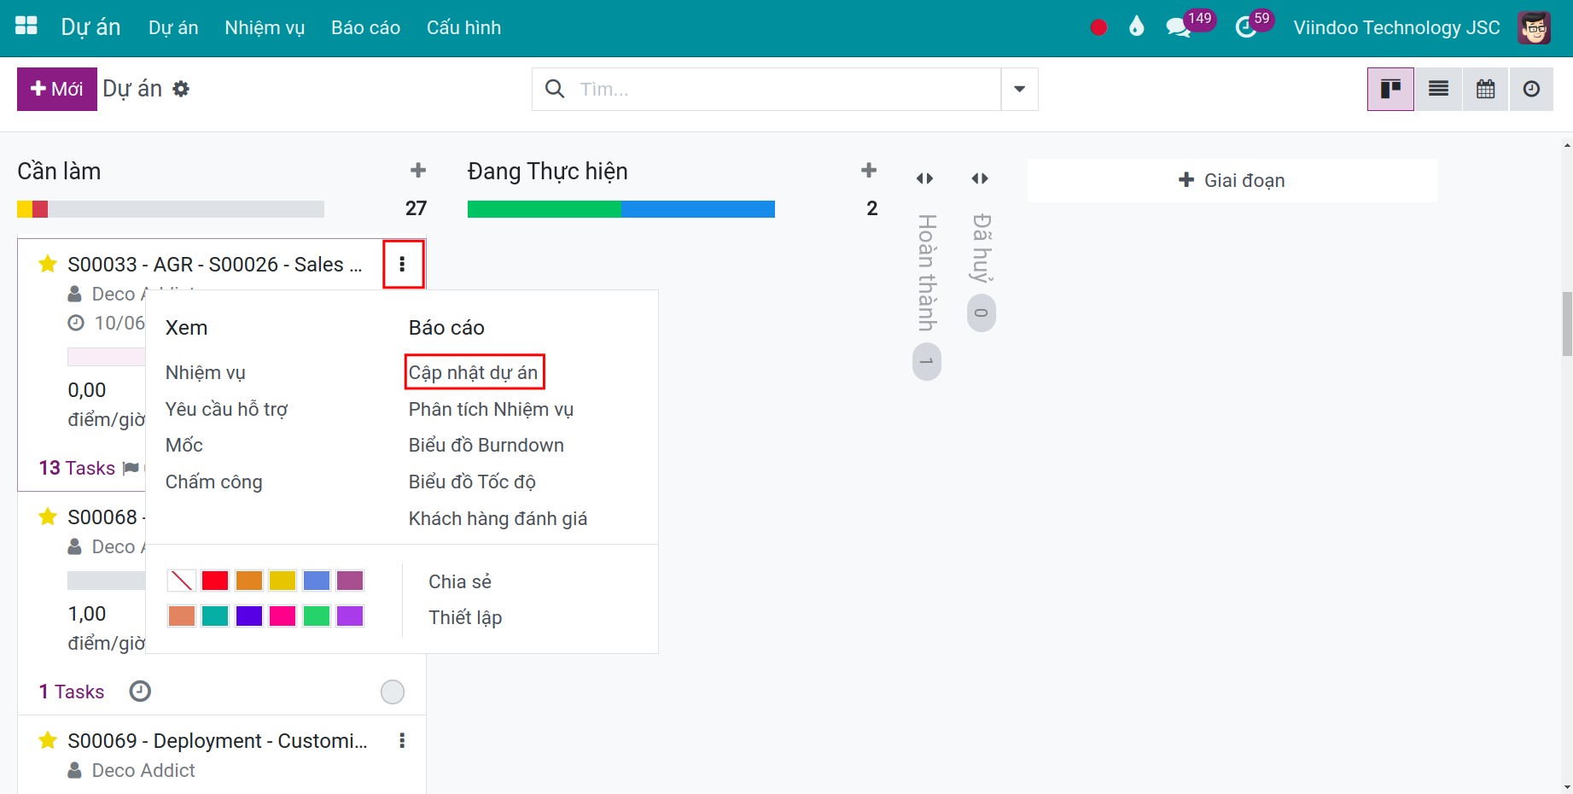Image resolution: width=1573 pixels, height=794 pixels.
Task: Add a project in Đang Thực hiện column
Action: click(869, 171)
